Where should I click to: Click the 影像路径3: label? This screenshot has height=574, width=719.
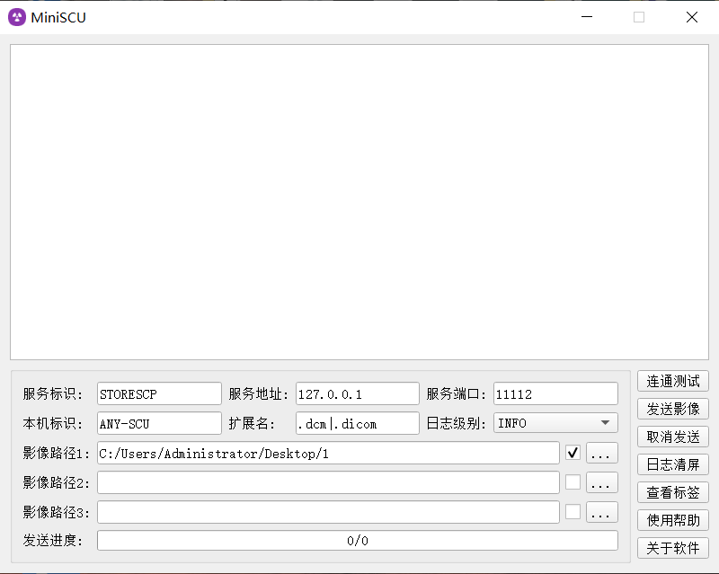[57, 512]
